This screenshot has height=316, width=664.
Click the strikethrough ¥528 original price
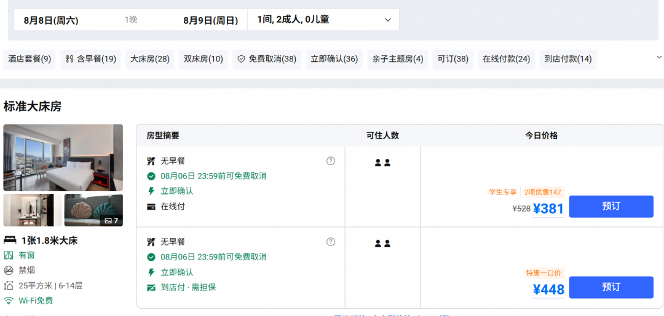pos(521,208)
